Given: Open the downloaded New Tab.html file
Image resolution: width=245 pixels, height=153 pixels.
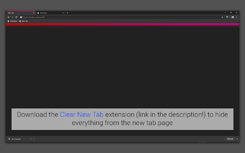Looking at the screenshot, I should point(16,139).
